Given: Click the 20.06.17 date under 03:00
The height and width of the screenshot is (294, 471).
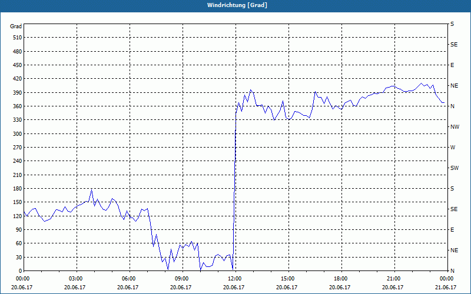Looking at the screenshot, I should 75,288.
